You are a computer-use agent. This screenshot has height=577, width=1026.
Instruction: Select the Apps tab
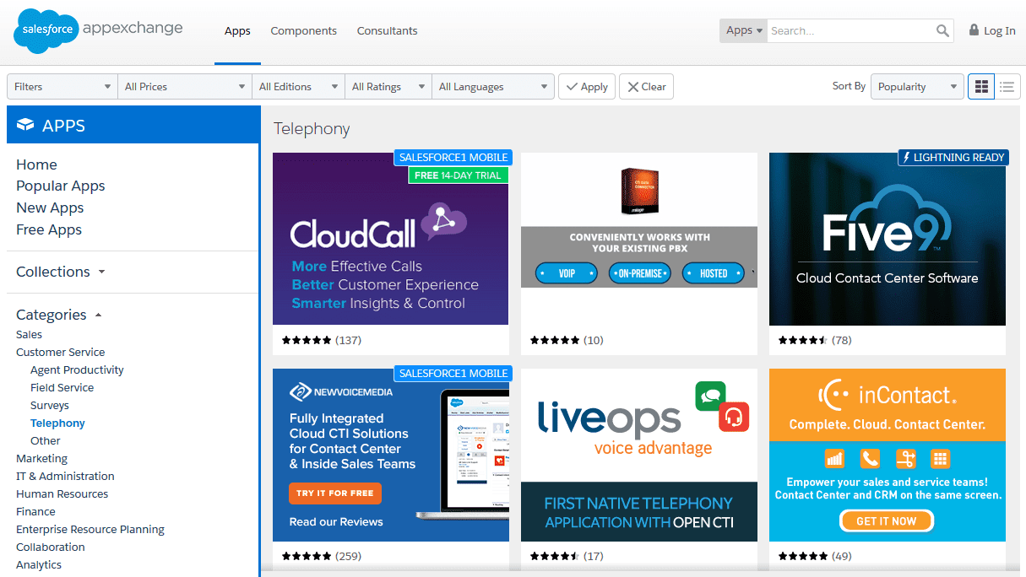pos(237,31)
